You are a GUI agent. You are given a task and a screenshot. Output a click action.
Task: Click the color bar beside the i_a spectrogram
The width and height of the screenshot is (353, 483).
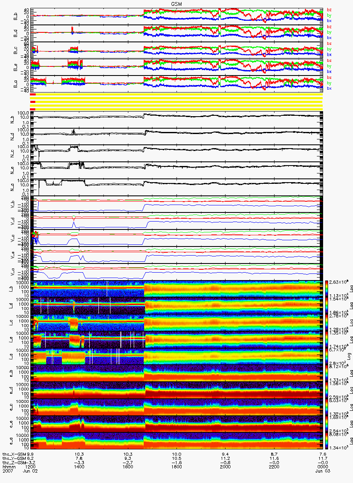(326, 356)
